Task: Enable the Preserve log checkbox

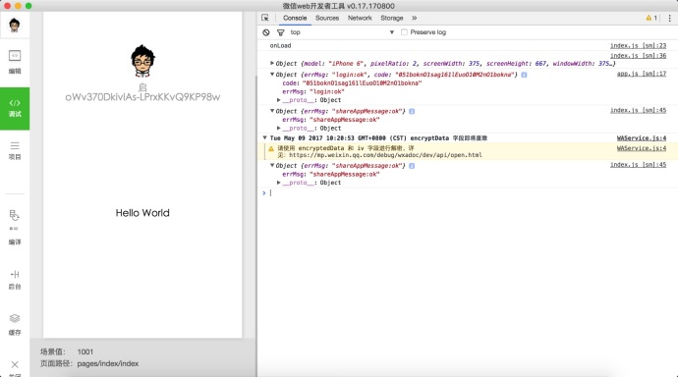Action: click(x=404, y=32)
